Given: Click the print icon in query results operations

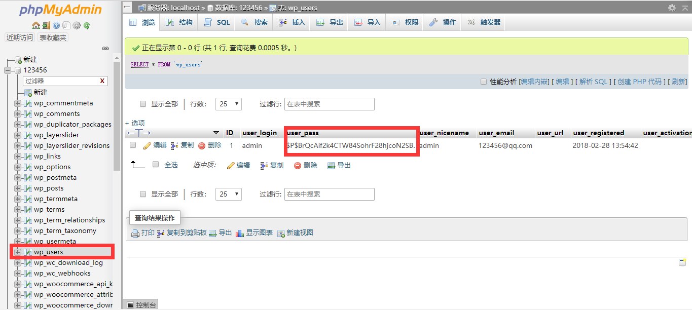Looking at the screenshot, I should click(135, 233).
